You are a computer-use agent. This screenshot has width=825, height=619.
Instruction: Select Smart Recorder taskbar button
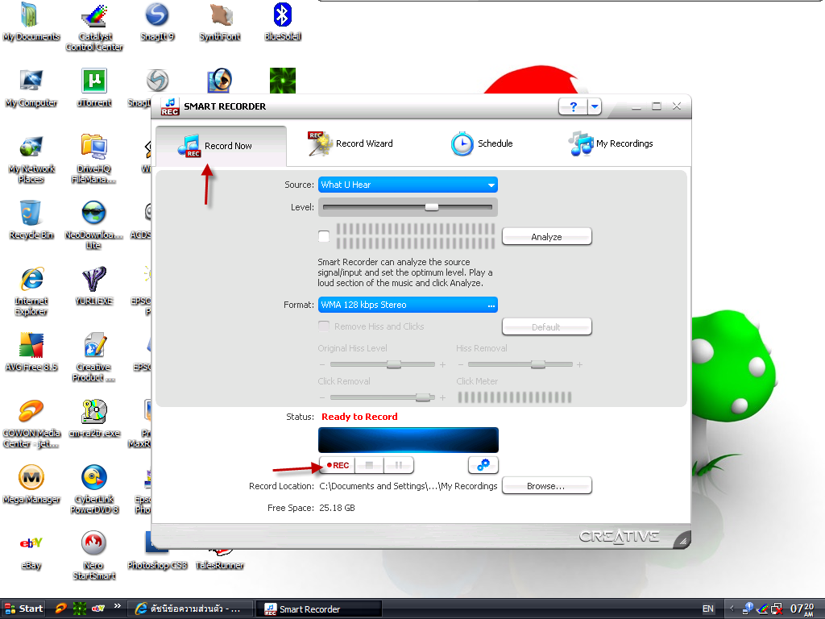[321, 609]
